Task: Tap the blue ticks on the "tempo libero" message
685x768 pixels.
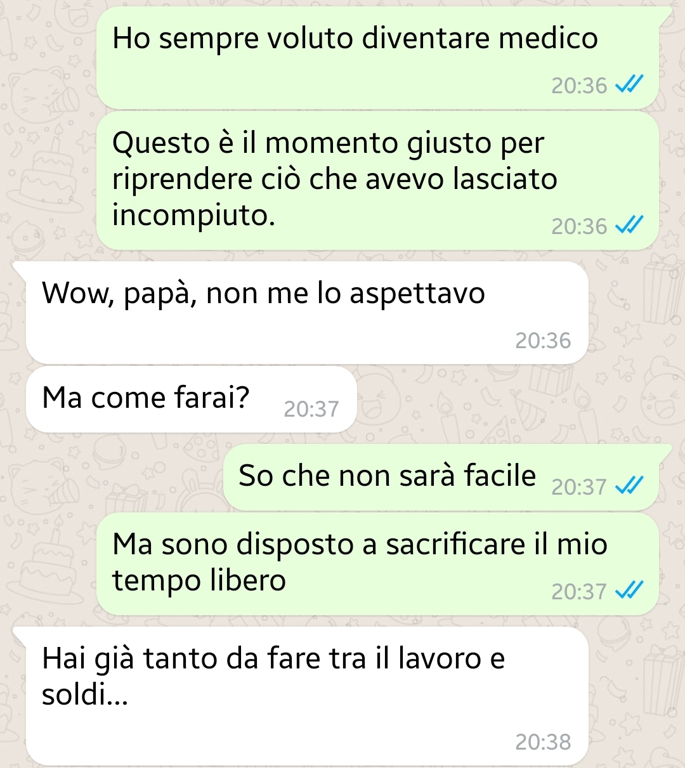Action: (630, 590)
